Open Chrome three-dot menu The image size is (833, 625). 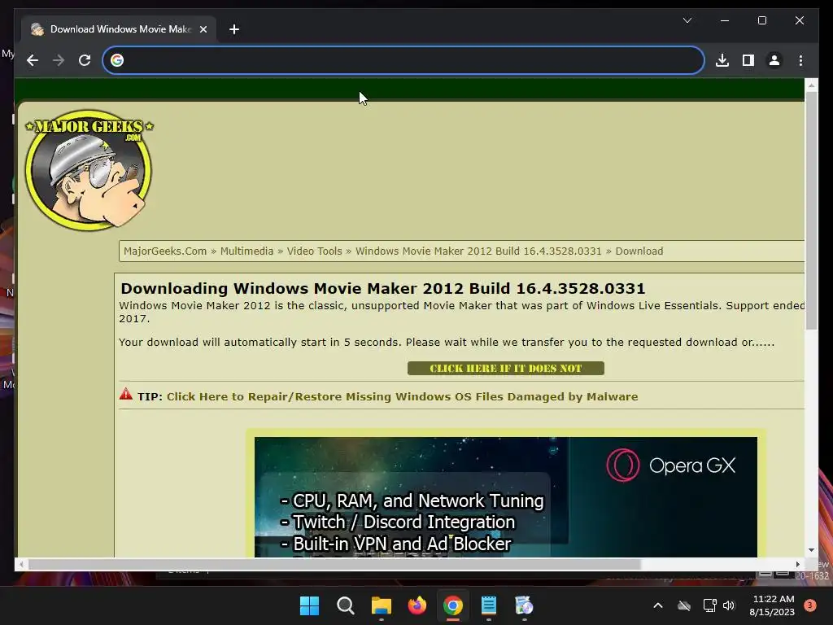pyautogui.click(x=800, y=60)
